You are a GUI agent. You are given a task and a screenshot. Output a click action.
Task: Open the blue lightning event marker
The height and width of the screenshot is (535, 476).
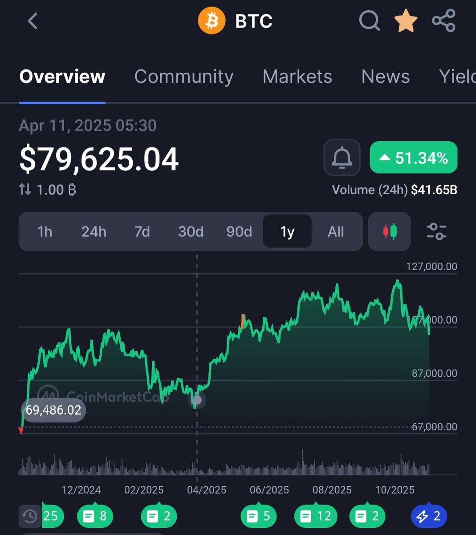click(429, 516)
